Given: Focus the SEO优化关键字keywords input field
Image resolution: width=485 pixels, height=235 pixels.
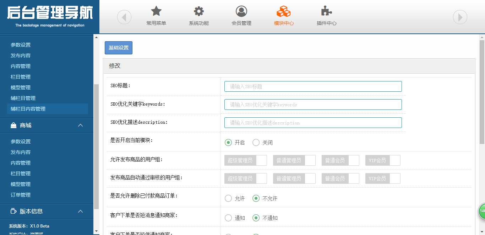Looking at the screenshot, I should [x=313, y=105].
